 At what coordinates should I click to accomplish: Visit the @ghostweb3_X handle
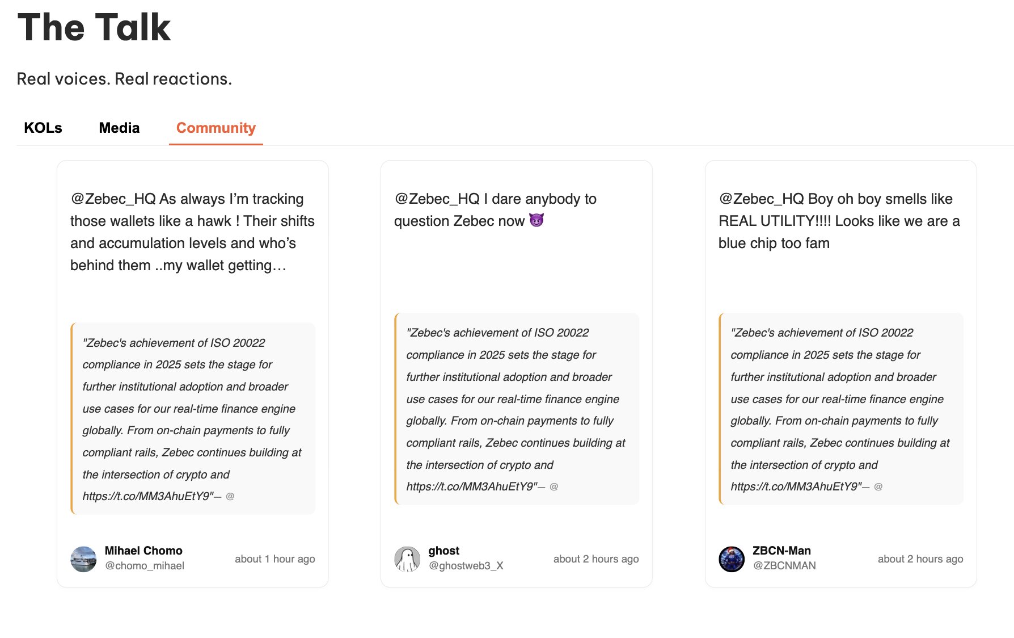pyautogui.click(x=466, y=566)
